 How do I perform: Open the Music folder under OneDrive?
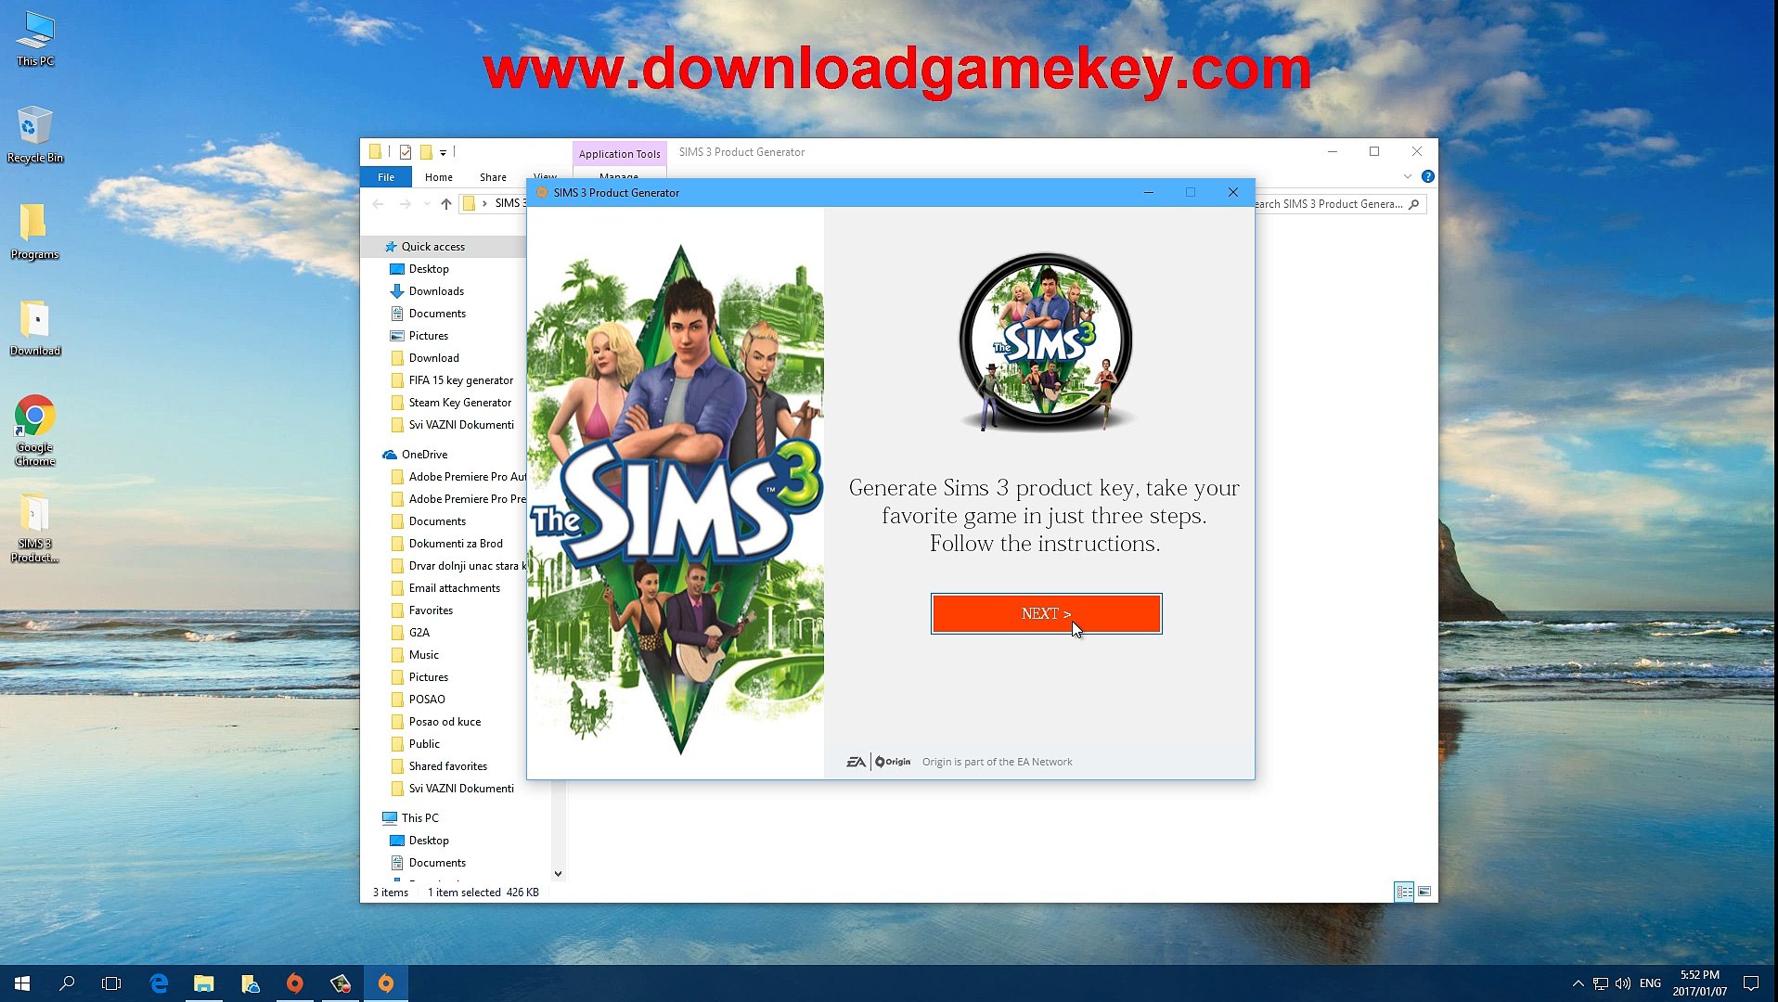pyautogui.click(x=424, y=655)
